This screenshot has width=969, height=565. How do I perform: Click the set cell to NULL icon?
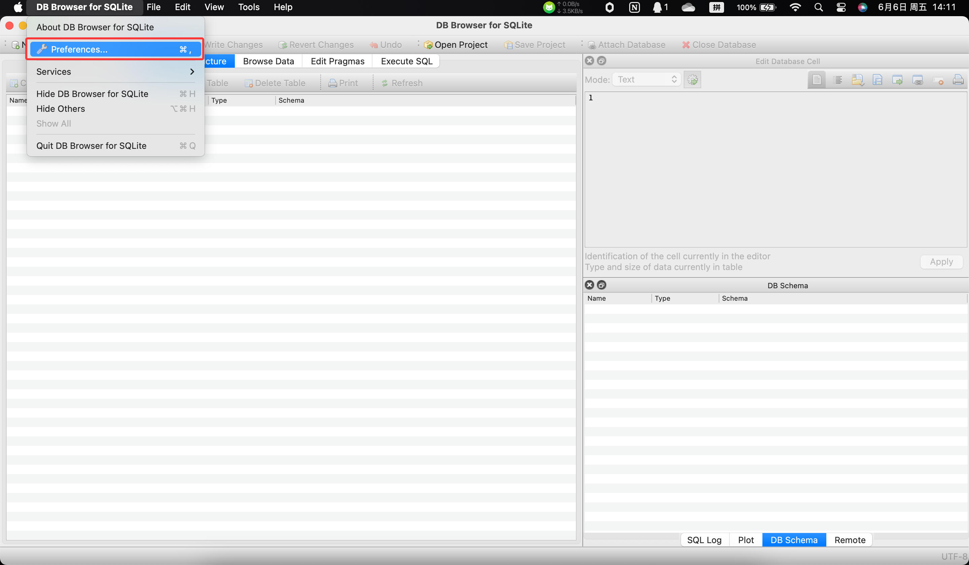click(938, 80)
